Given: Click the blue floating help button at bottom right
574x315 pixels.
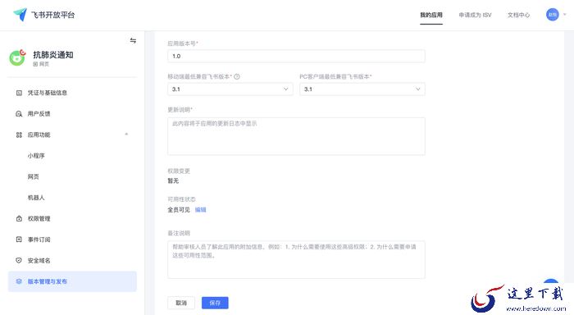Looking at the screenshot, I should click(551, 282).
